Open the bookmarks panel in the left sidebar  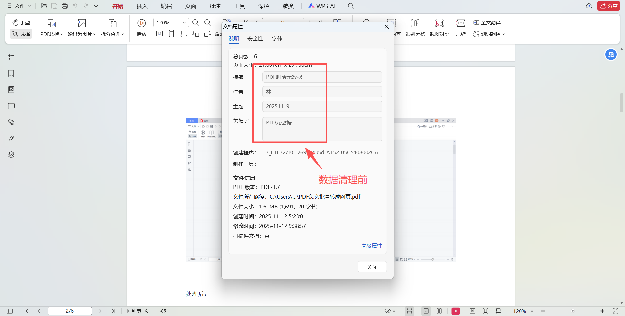pyautogui.click(x=11, y=73)
